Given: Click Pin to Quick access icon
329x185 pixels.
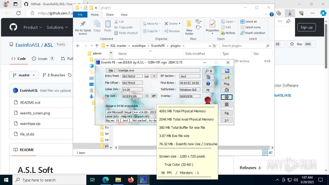Looking at the screenshot, I should pyautogui.click(x=83, y=28).
